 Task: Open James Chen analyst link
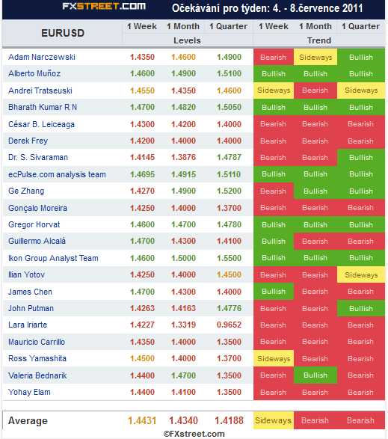pos(30,292)
